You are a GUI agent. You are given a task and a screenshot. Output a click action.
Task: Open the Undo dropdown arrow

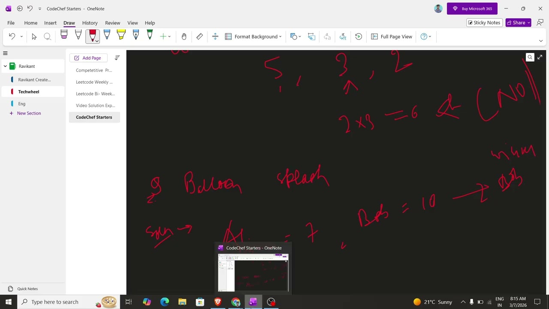tap(21, 36)
